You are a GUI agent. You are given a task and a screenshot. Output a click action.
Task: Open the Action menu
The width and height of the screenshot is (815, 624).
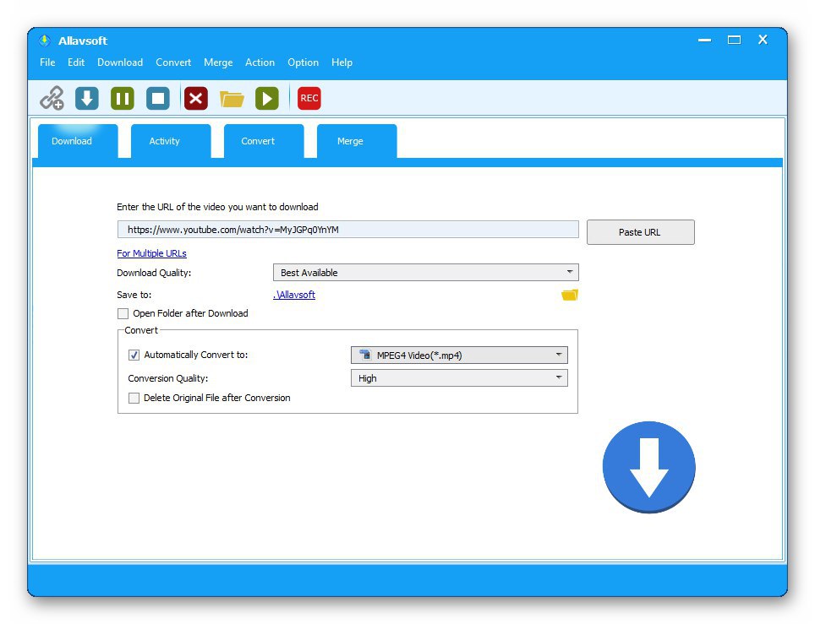coord(260,62)
